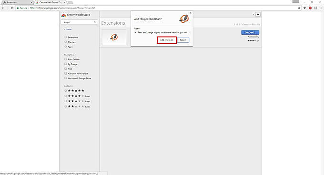Click the gray square extension icon

pos(315,8)
